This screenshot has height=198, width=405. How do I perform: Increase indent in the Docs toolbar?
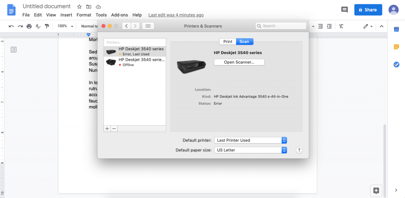point(329,26)
